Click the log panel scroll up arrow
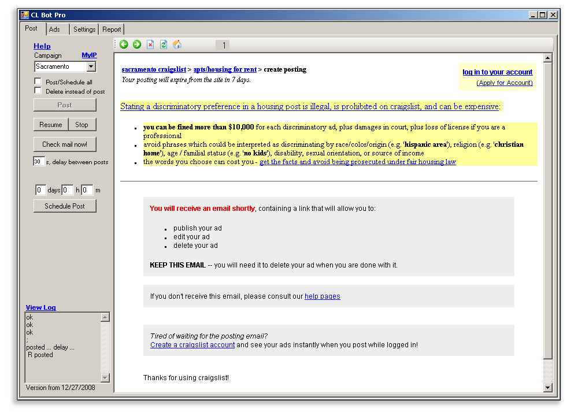The width and height of the screenshot is (578, 416). pyautogui.click(x=105, y=317)
